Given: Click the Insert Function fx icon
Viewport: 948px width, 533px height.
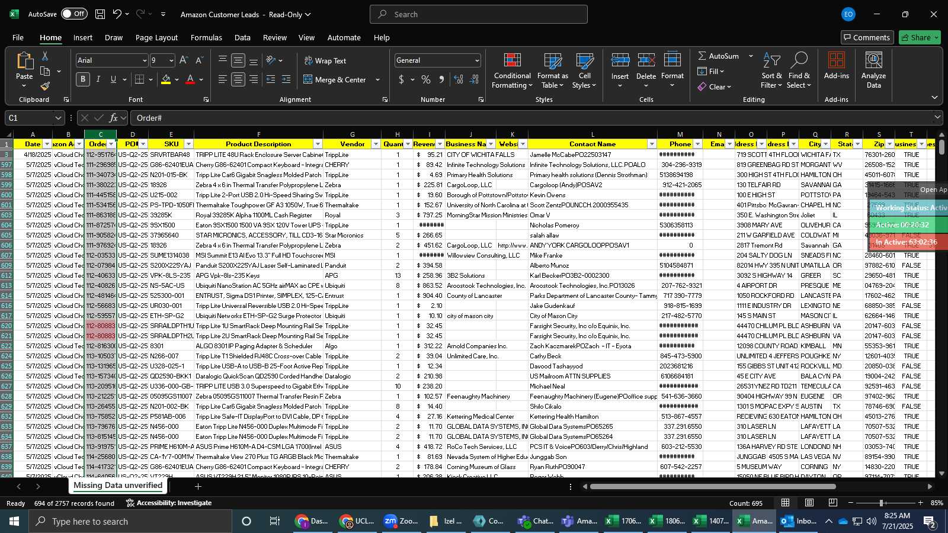Looking at the screenshot, I should tap(114, 118).
